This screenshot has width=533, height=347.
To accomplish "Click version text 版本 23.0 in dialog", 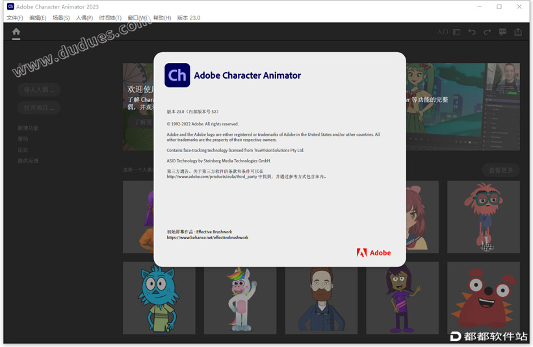I will click(192, 112).
